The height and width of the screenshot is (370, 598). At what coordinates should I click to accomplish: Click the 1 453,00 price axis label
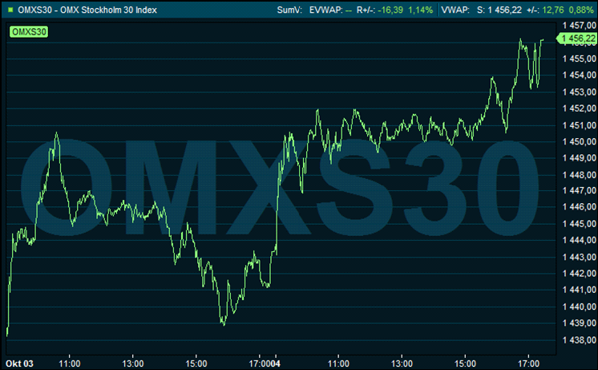click(x=580, y=92)
